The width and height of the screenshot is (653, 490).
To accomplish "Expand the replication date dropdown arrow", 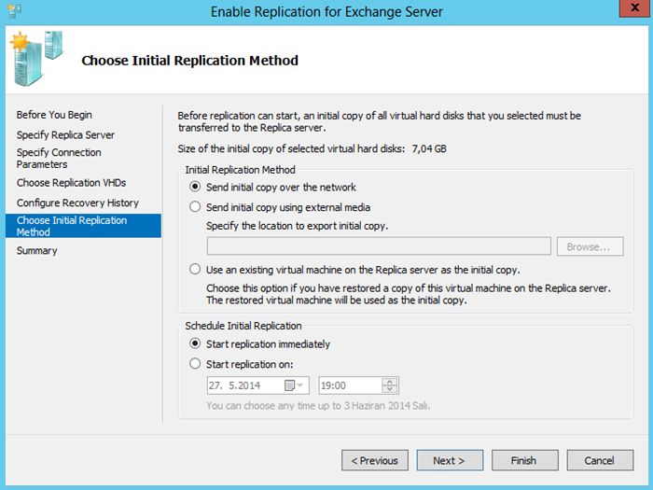I will (x=300, y=385).
